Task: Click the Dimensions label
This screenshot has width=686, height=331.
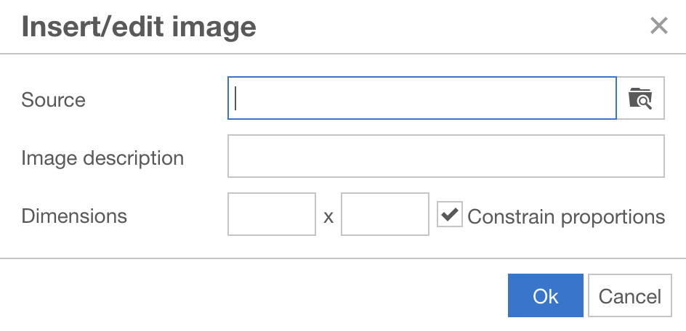Action: pos(74,216)
